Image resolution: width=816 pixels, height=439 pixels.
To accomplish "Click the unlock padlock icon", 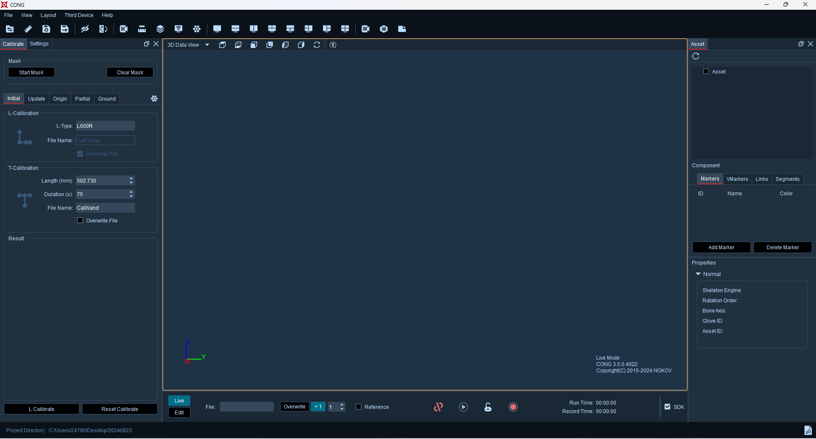I will pos(488,407).
